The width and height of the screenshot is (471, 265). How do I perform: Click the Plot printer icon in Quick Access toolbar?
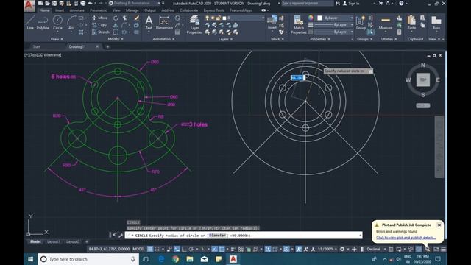(x=83, y=3)
